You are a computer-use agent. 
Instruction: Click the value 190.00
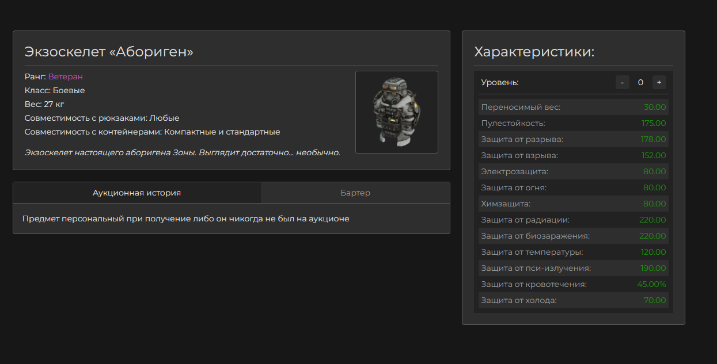click(654, 268)
